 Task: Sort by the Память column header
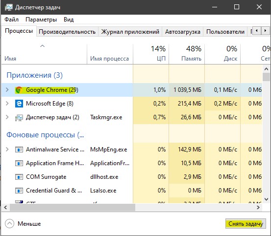pos(187,54)
